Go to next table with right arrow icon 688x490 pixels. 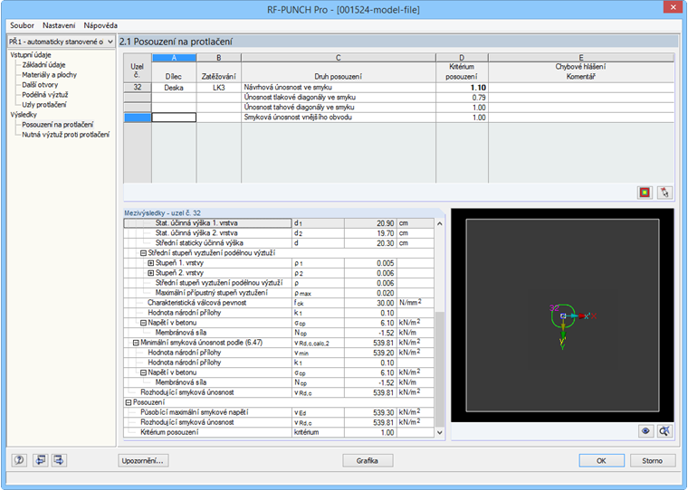click(x=59, y=460)
